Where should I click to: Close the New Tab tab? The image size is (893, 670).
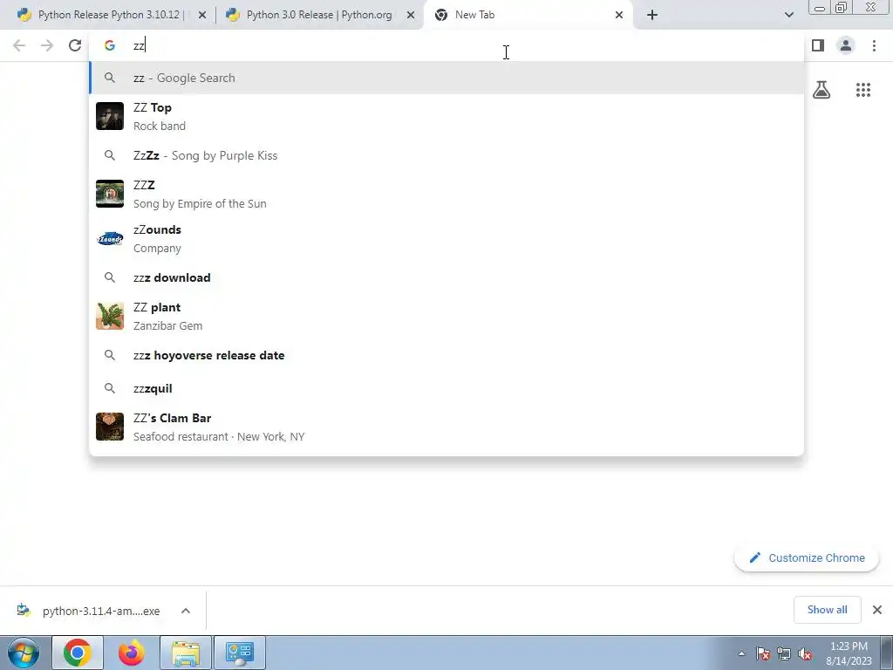click(619, 16)
